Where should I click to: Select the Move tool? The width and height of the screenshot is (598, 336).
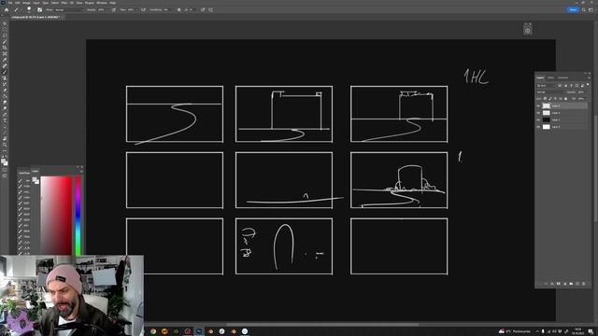tap(5, 23)
